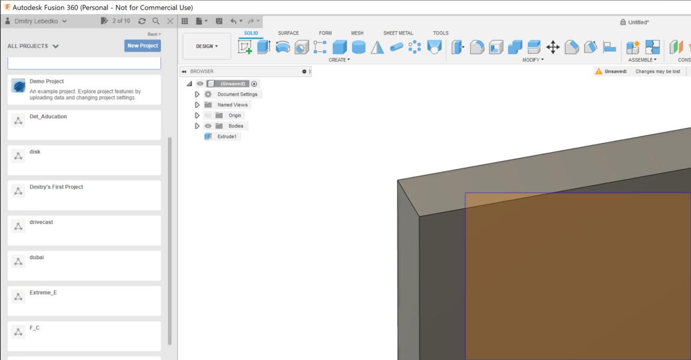Click the New Project button
Viewport: 691px width, 360px height.
[x=143, y=46]
